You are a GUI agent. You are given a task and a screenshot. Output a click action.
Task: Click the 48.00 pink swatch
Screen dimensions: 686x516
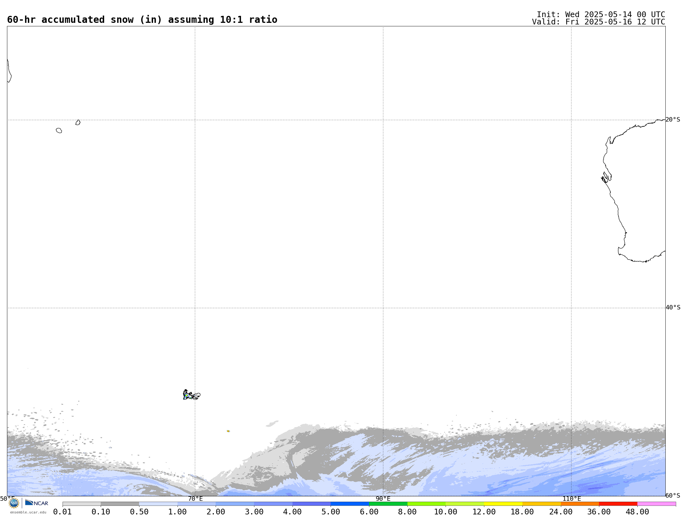point(656,504)
